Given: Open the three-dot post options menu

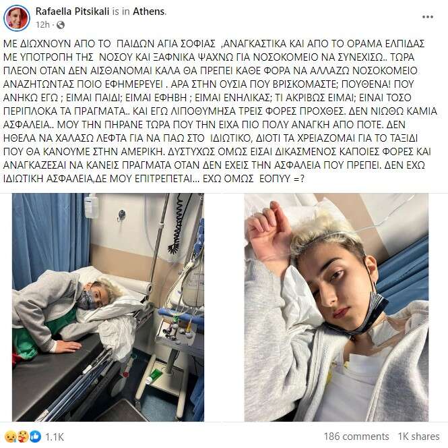Looking at the screenshot, I should pyautogui.click(x=427, y=17).
